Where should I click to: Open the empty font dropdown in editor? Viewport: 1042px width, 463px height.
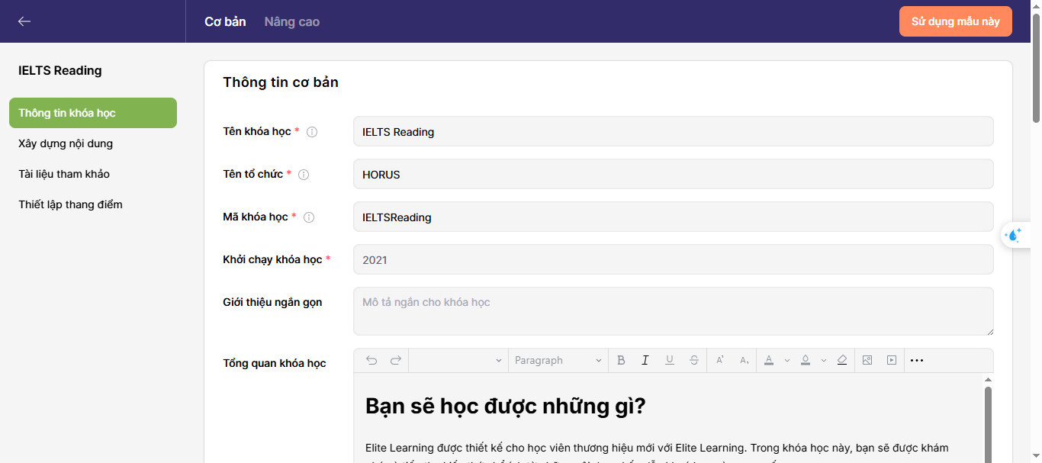click(458, 360)
